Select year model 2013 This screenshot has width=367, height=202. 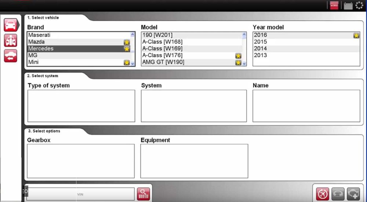click(306, 55)
